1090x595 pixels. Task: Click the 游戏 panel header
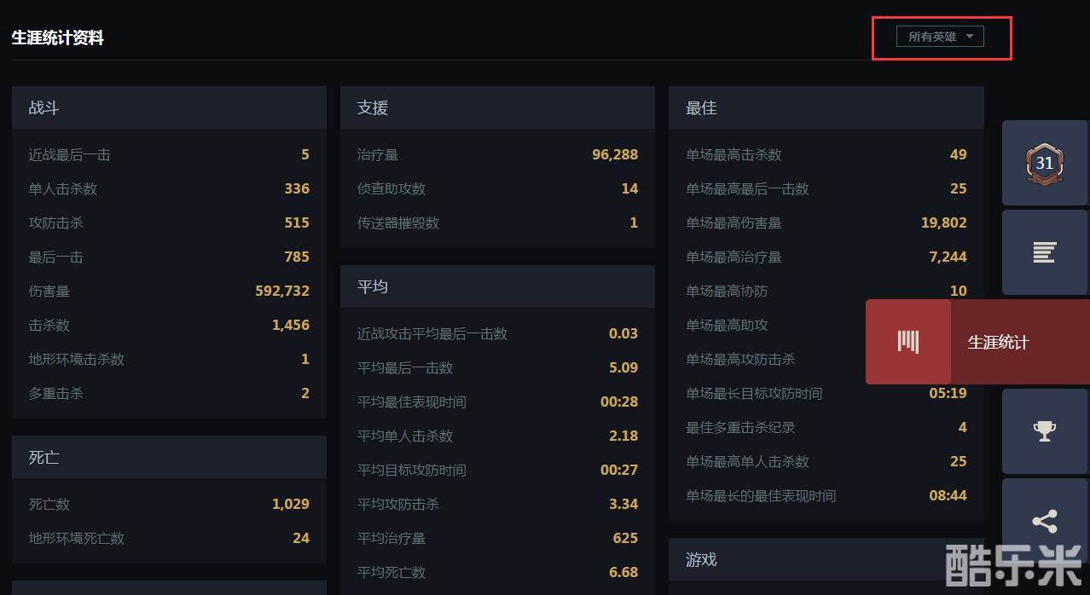click(826, 560)
